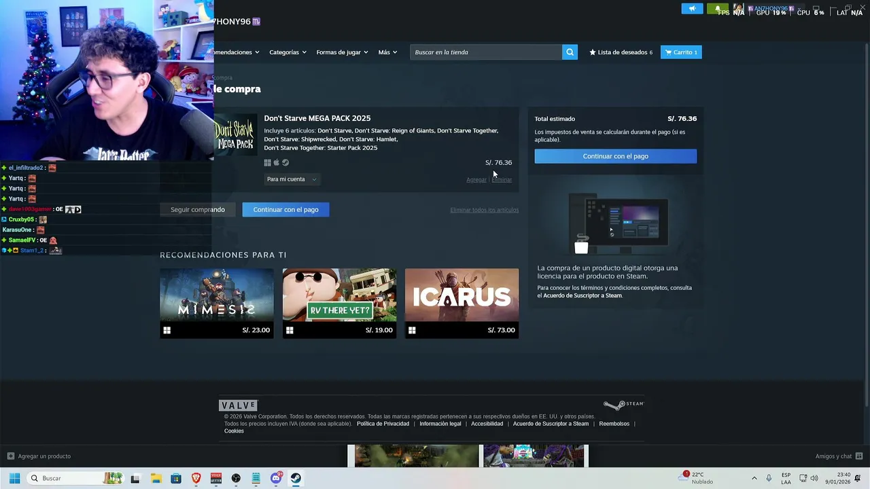Open Microsoft Store from the taskbar
The height and width of the screenshot is (489, 870).
pos(176,478)
